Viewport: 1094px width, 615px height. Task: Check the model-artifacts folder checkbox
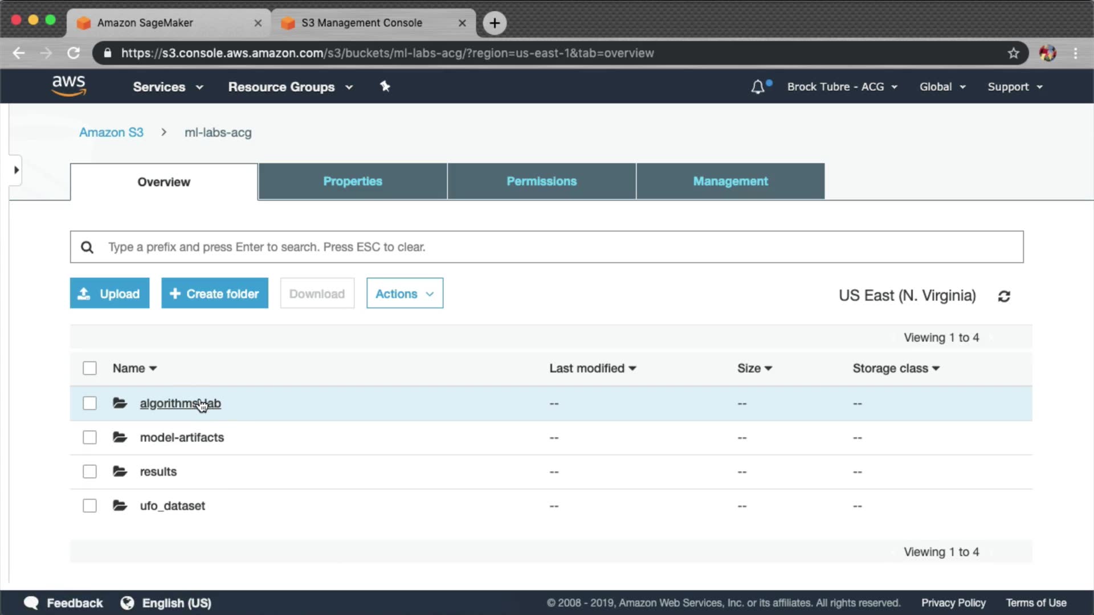(x=89, y=437)
